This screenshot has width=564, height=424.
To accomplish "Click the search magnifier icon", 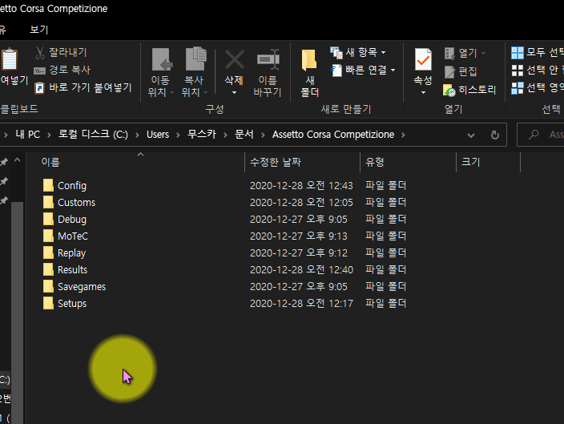I will pos(534,135).
